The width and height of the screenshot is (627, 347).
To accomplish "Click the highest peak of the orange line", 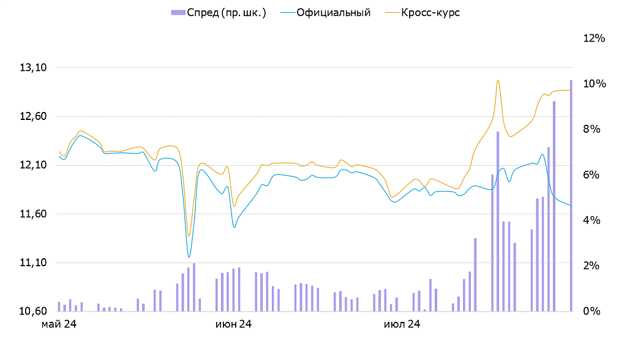I will [x=498, y=80].
